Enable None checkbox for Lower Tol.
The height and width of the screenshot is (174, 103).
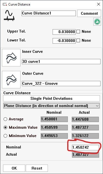click(x=78, y=41)
